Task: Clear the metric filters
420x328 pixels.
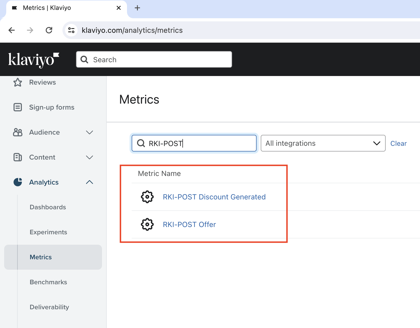Action: [398, 143]
